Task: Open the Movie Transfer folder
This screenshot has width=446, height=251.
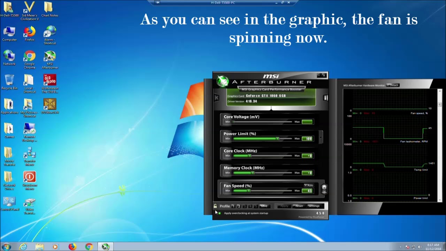Action: click(9, 157)
